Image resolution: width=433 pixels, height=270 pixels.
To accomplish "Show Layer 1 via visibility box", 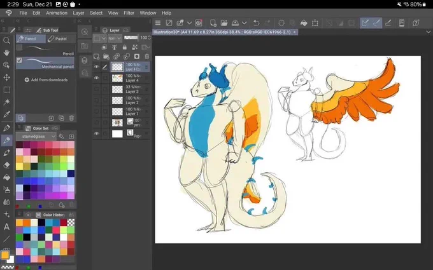I will coord(96,111).
